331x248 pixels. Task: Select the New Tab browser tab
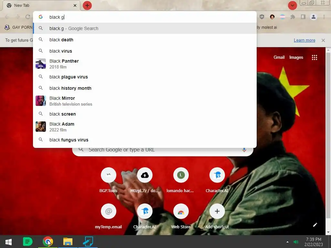(x=41, y=5)
